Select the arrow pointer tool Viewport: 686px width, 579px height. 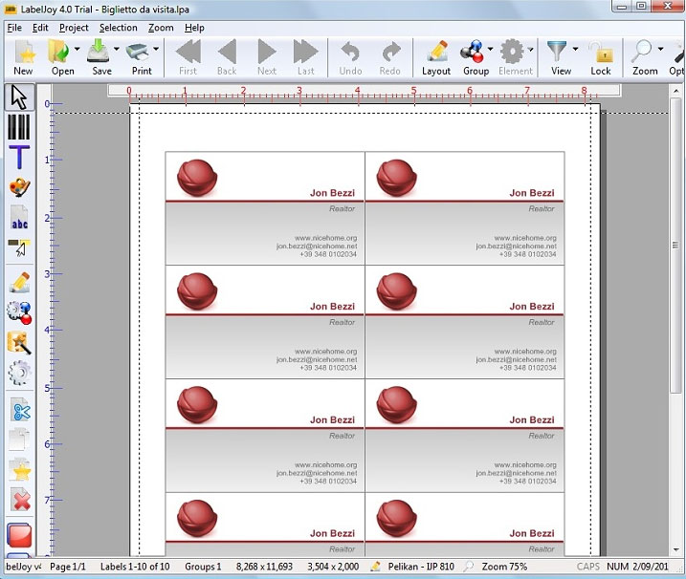pyautogui.click(x=19, y=97)
